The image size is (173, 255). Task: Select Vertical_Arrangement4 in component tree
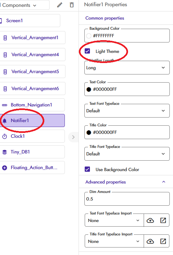tap(33, 55)
